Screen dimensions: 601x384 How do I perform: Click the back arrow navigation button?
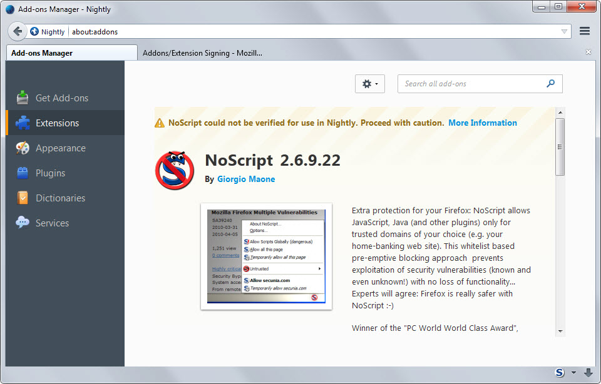(x=18, y=31)
